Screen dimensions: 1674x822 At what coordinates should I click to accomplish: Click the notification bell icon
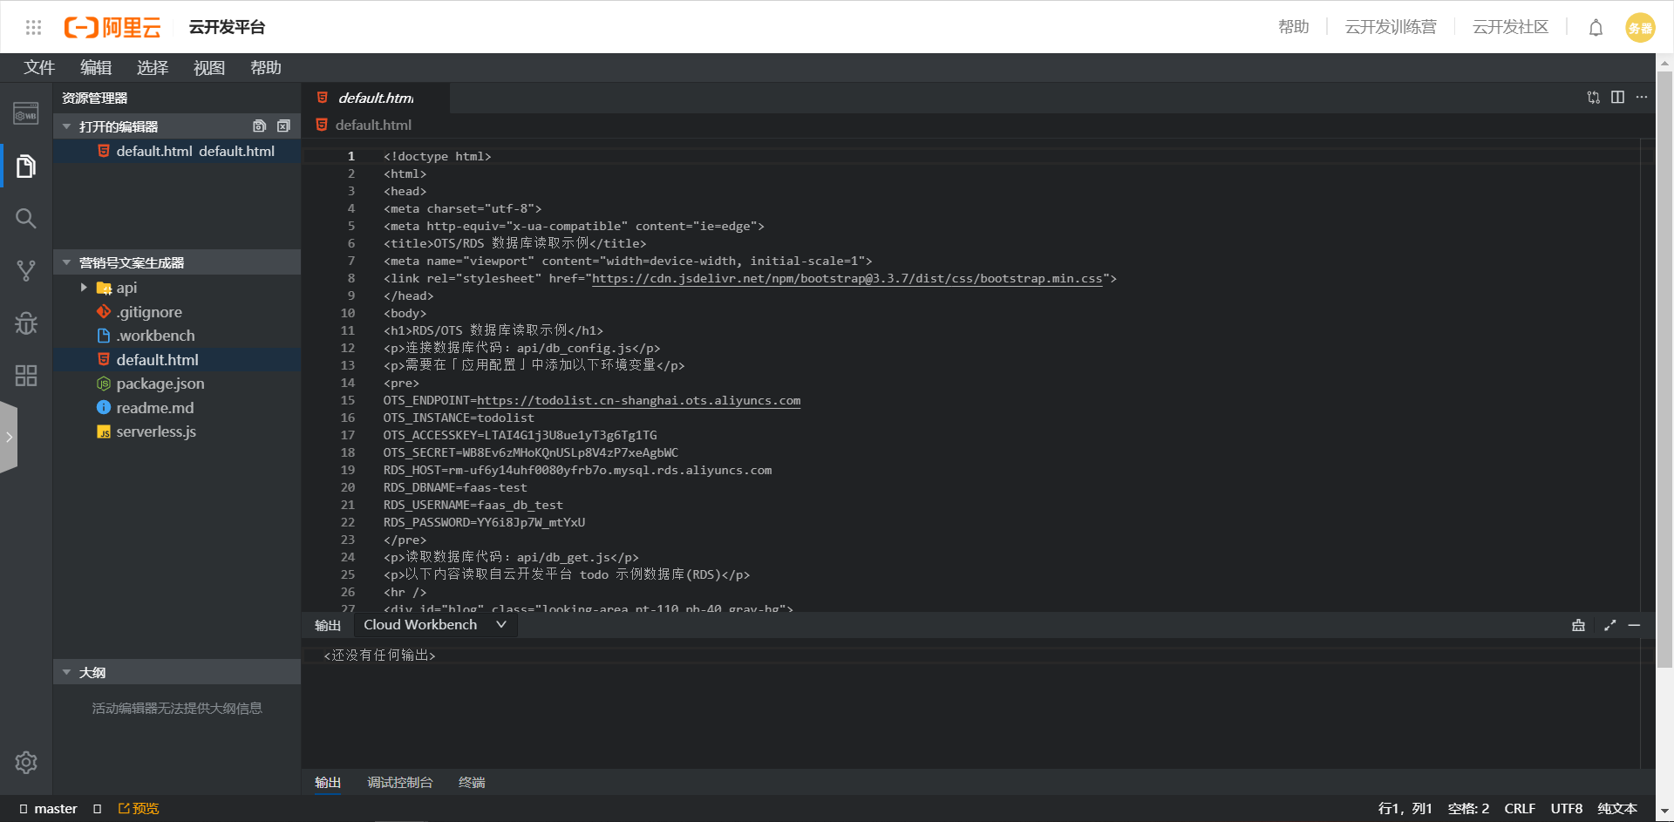(1596, 28)
